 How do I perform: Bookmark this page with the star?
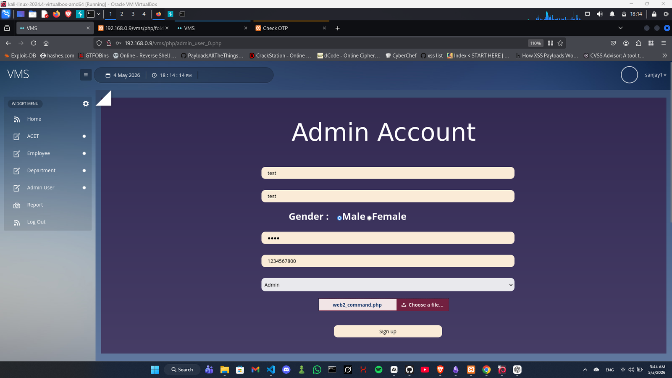click(x=560, y=43)
